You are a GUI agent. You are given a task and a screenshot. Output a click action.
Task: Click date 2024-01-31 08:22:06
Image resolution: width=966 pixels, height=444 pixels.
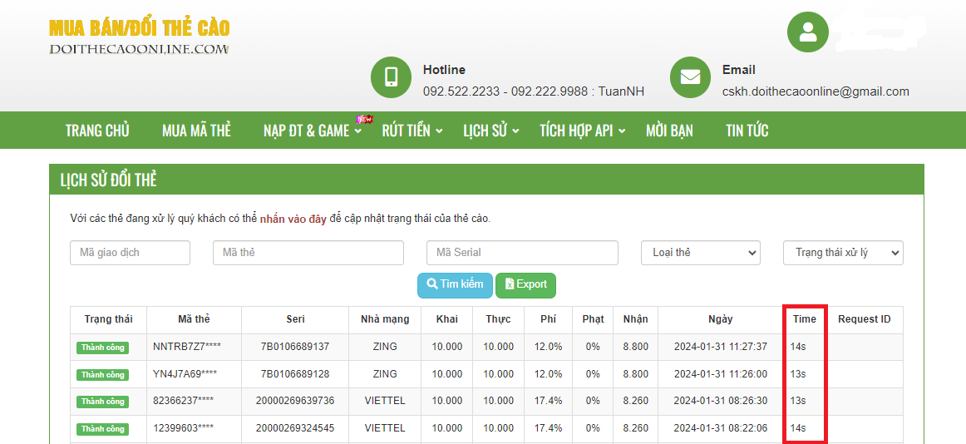pyautogui.click(x=720, y=428)
